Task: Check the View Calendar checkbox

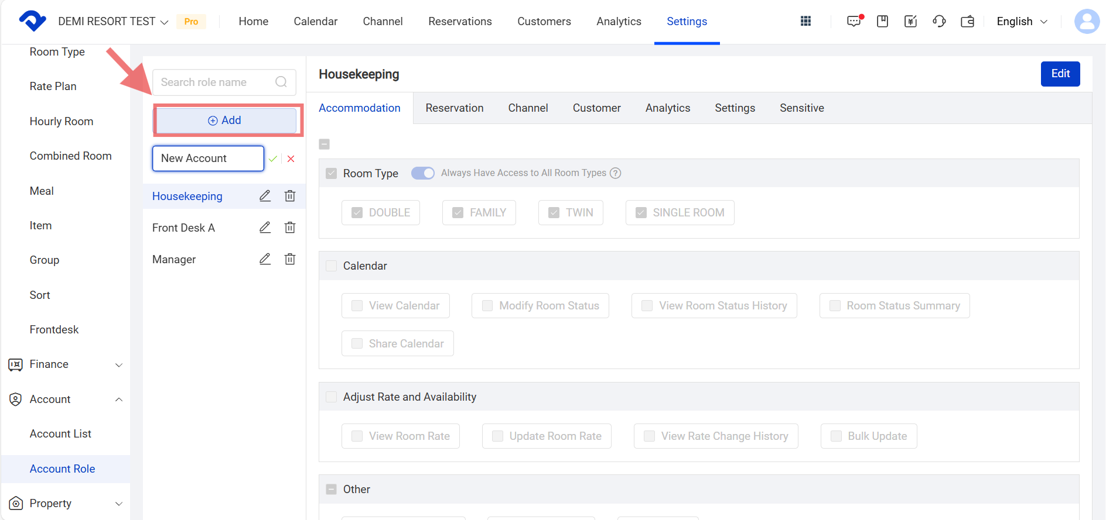Action: (357, 306)
